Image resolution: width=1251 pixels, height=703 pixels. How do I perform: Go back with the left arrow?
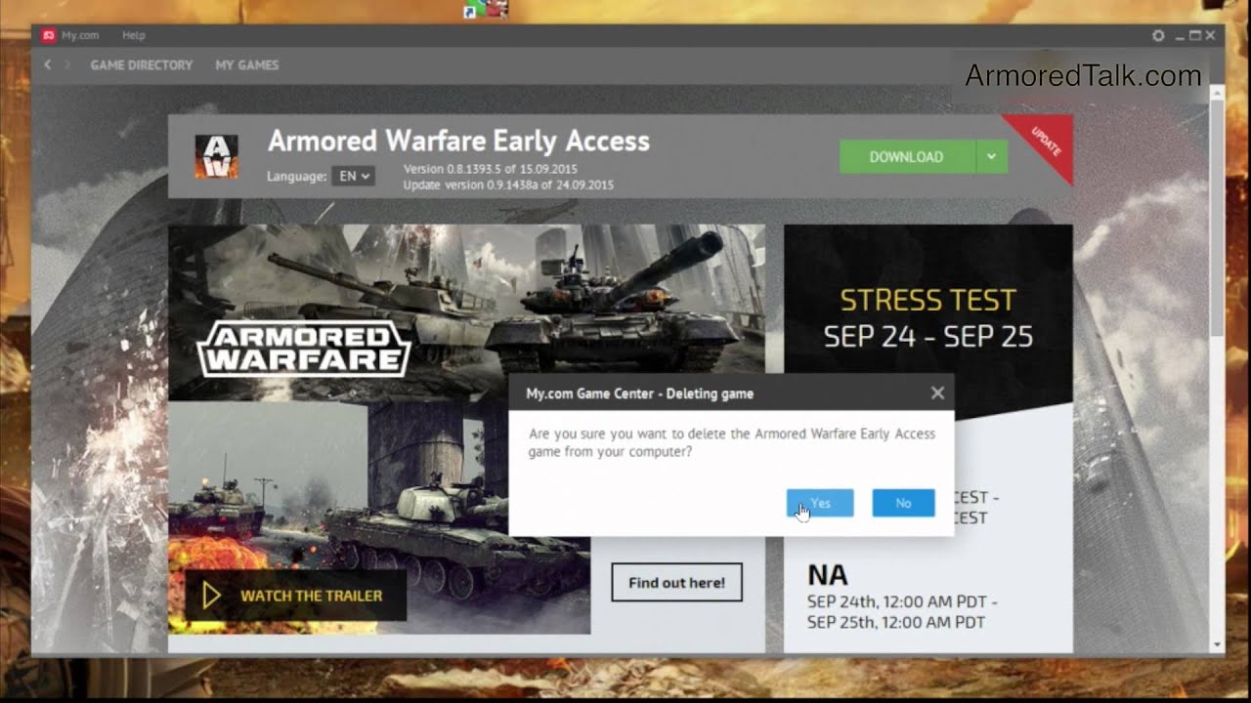coord(47,64)
